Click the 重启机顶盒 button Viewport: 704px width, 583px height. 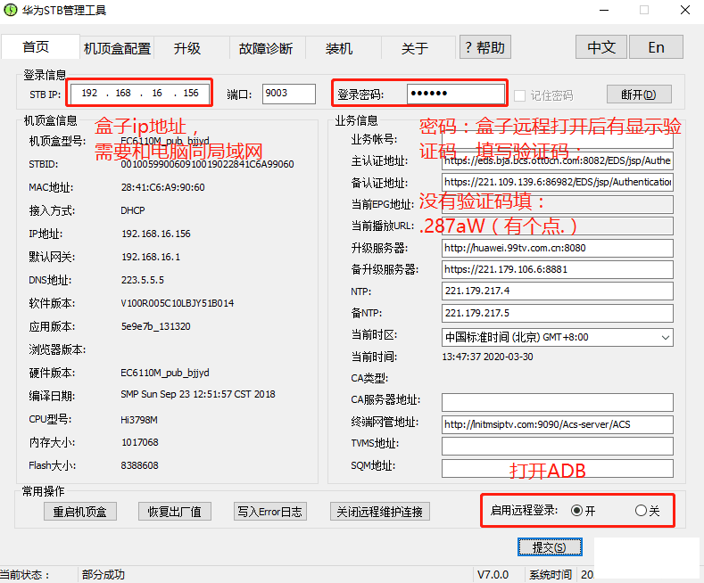pos(80,512)
